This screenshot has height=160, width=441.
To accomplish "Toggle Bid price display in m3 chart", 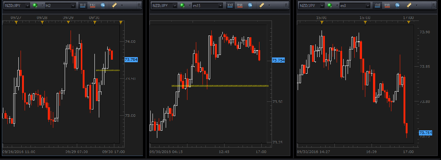I will tap(377, 5).
